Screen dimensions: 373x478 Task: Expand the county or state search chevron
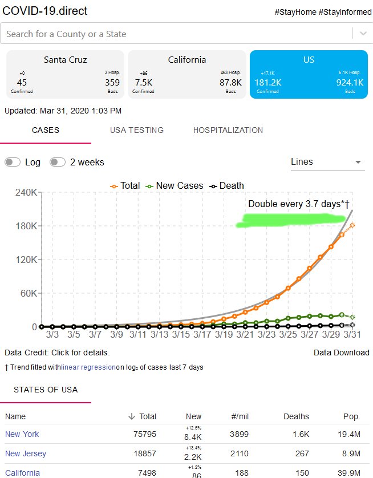tap(363, 34)
